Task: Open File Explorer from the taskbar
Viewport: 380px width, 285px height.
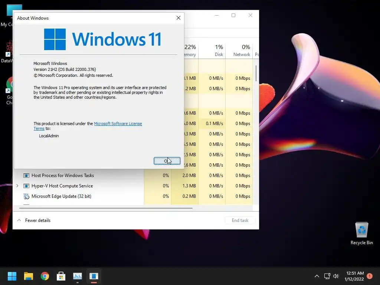Action: (x=28, y=276)
